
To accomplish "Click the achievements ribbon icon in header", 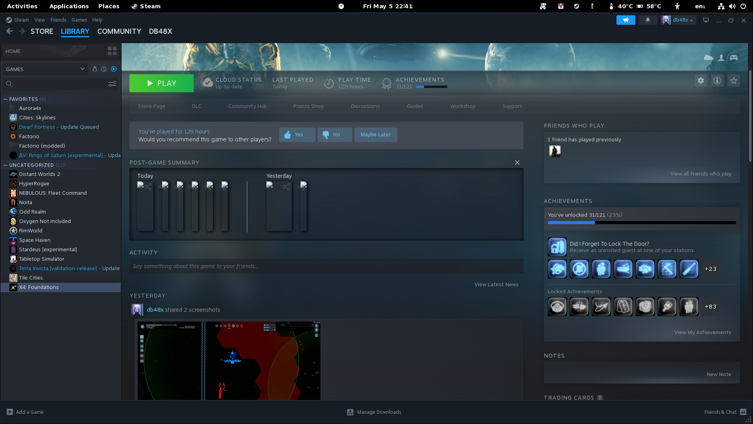I will point(387,83).
